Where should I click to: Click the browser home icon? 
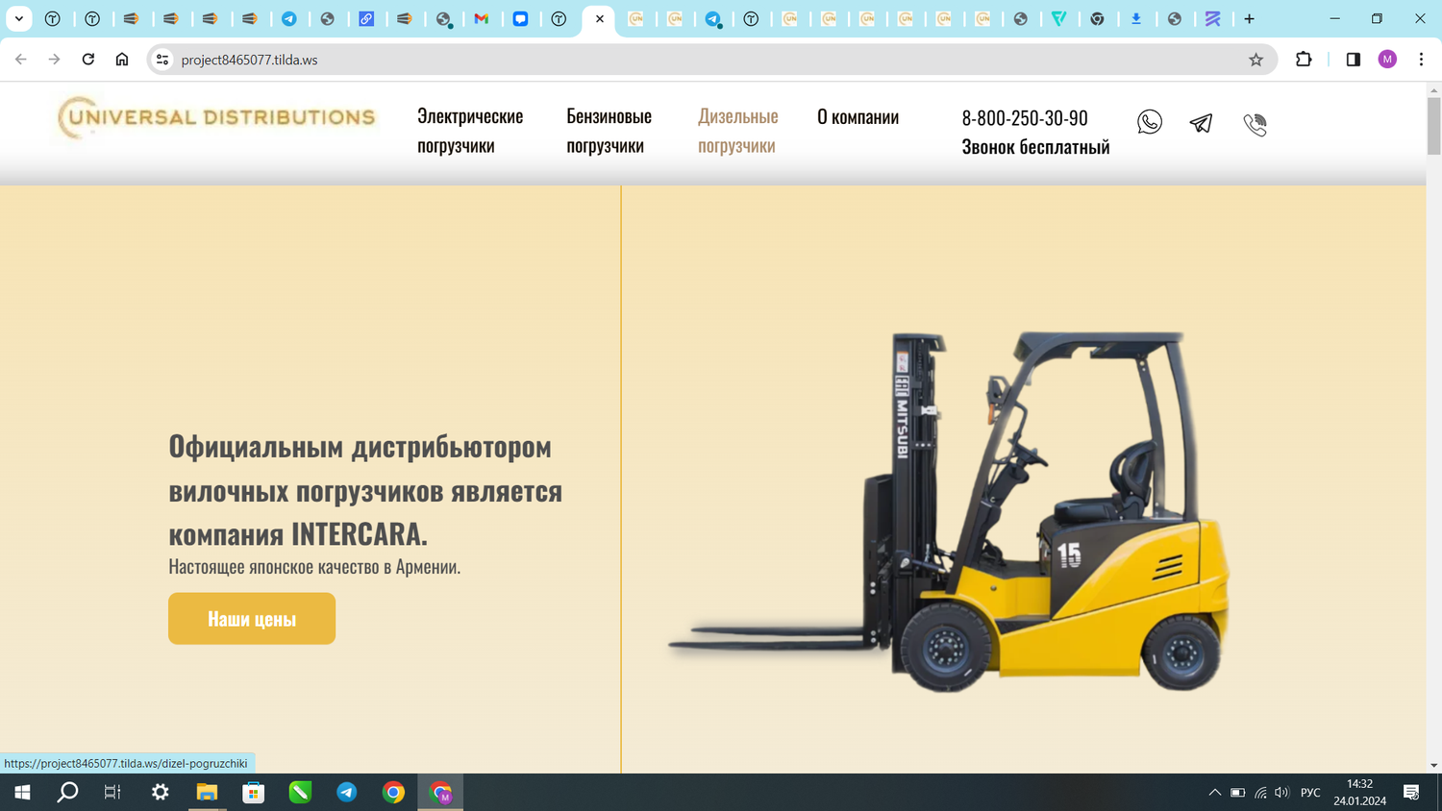[122, 60]
